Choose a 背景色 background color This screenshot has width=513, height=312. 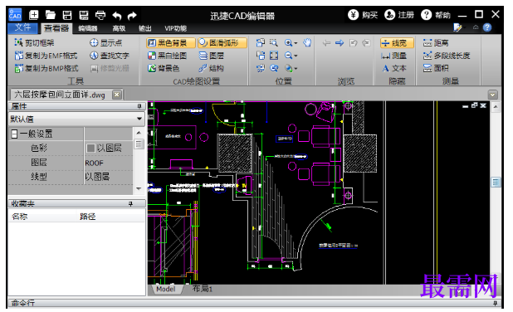coord(164,68)
